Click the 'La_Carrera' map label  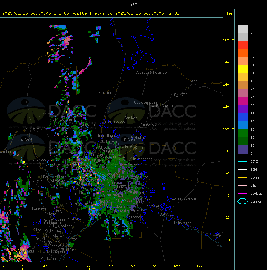point(36,209)
